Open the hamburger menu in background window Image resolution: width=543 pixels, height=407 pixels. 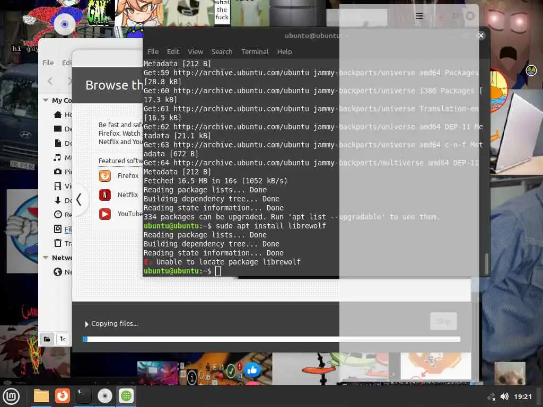pos(419,16)
